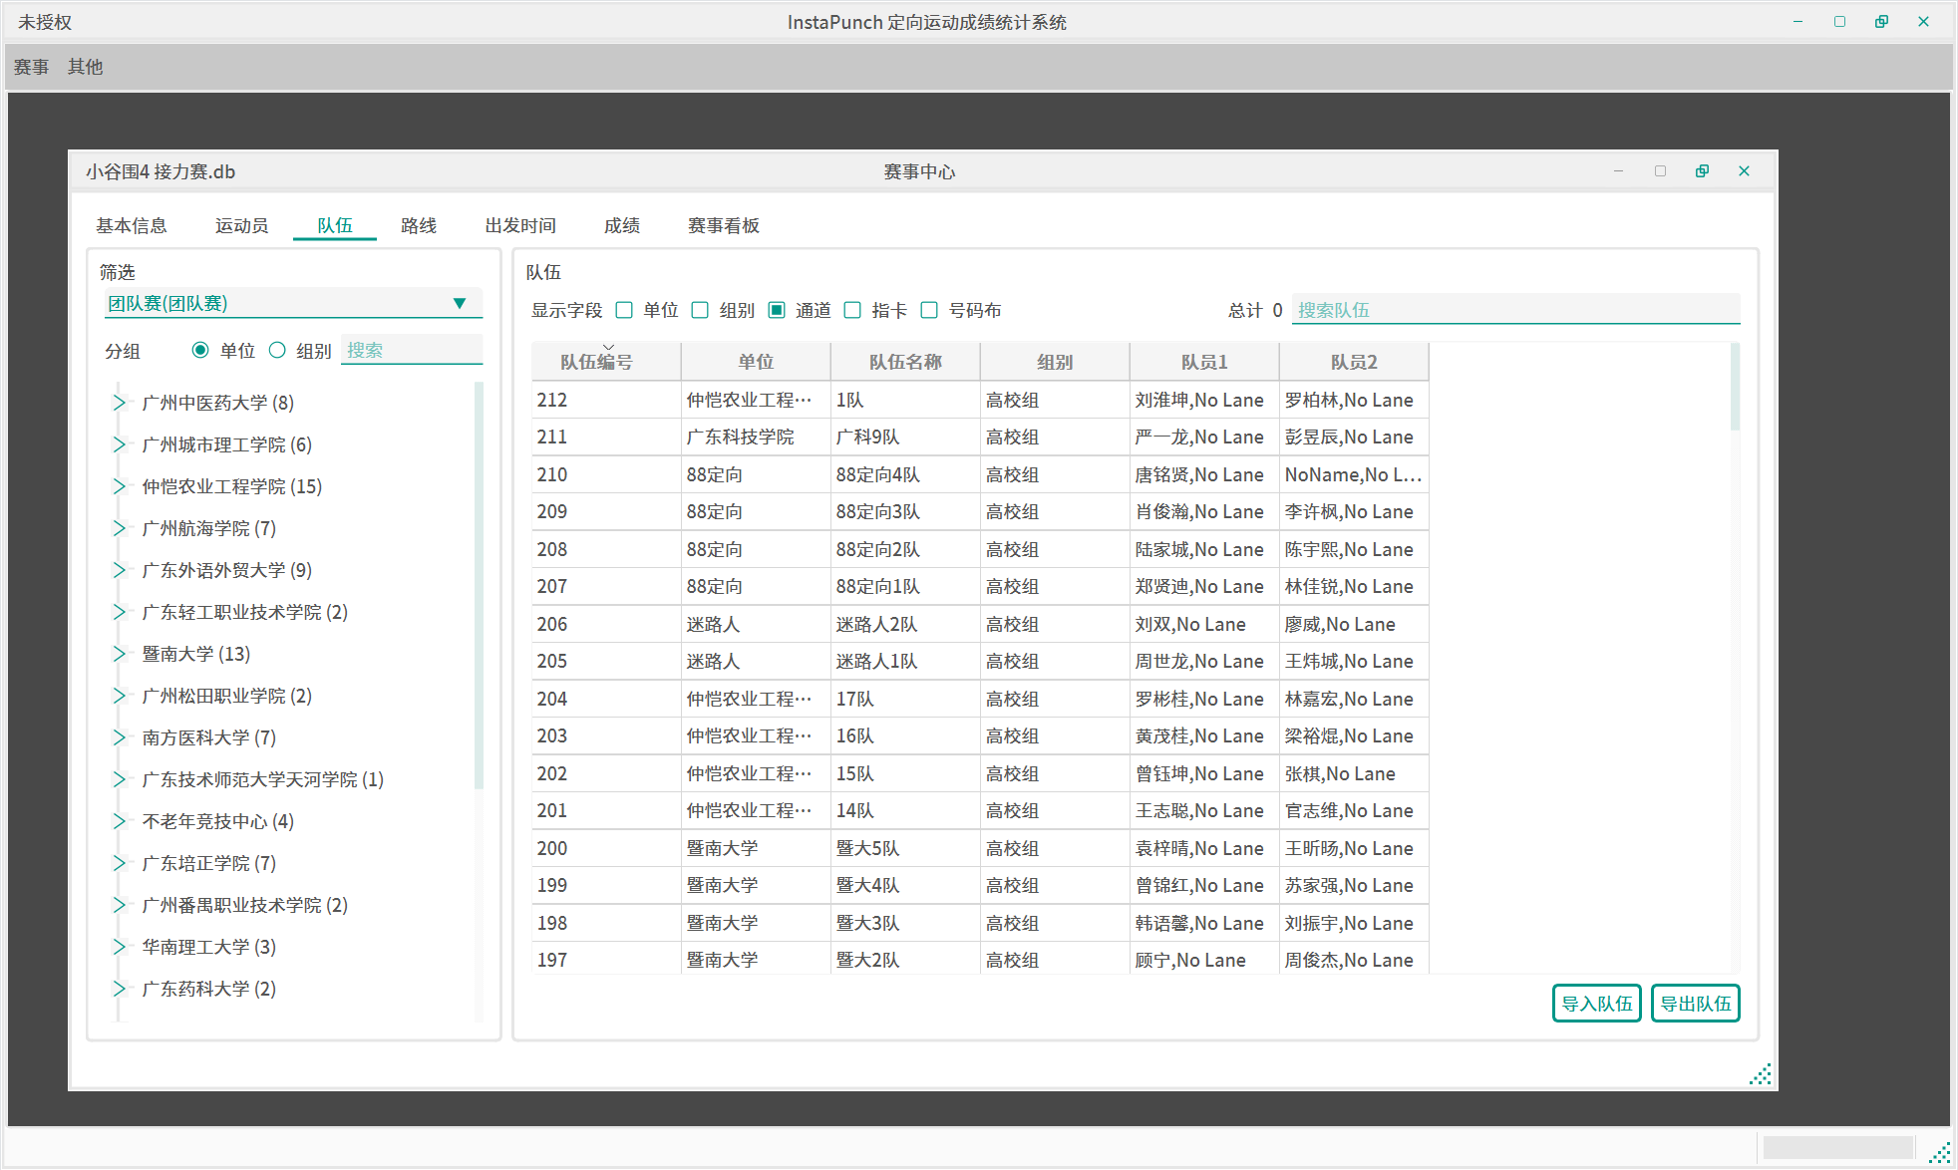Viewport: 1958px width, 1170px height.
Task: Minimize the 赛事中心 inner window
Action: (x=1618, y=171)
